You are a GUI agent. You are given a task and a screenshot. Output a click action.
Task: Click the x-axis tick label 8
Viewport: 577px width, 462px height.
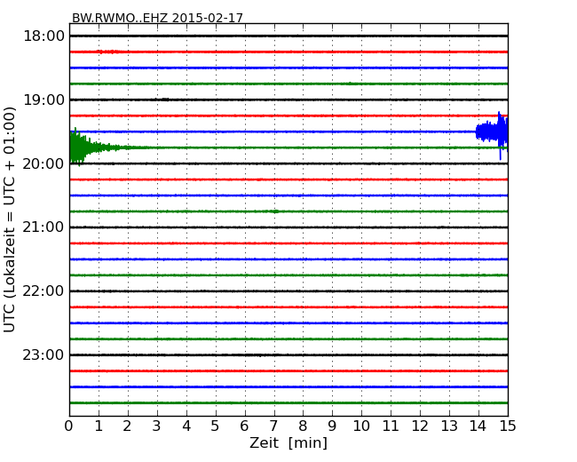pos(303,426)
